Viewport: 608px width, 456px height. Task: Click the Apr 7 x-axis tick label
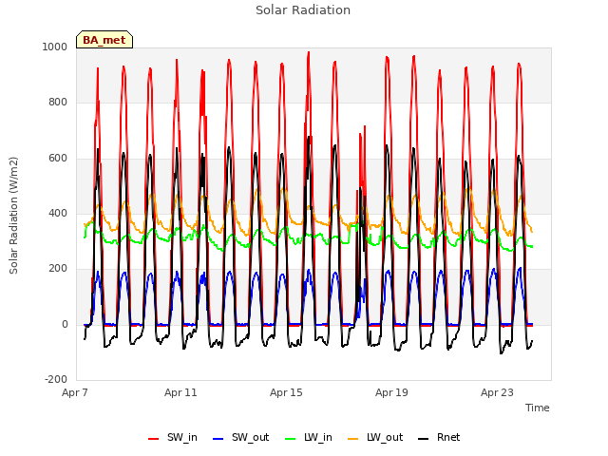coord(75,392)
